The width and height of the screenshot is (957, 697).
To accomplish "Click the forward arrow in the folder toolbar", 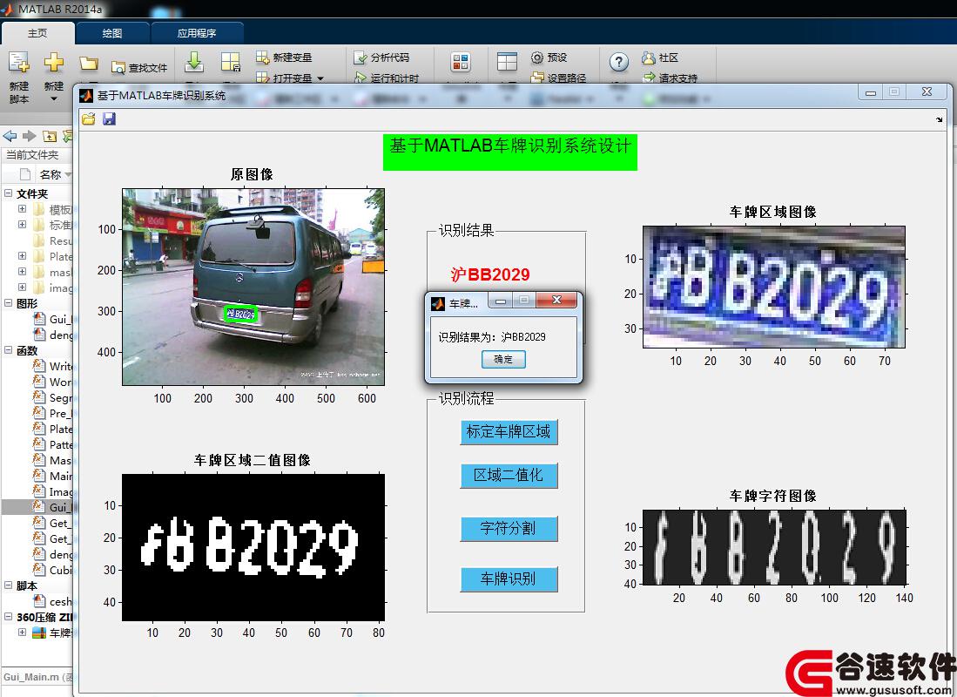I will (29, 136).
